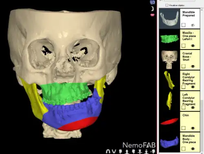The height and width of the screenshot is (154, 204).
Task: Hide the Right Condylar Bearing Fragment
Action: tap(193, 87)
